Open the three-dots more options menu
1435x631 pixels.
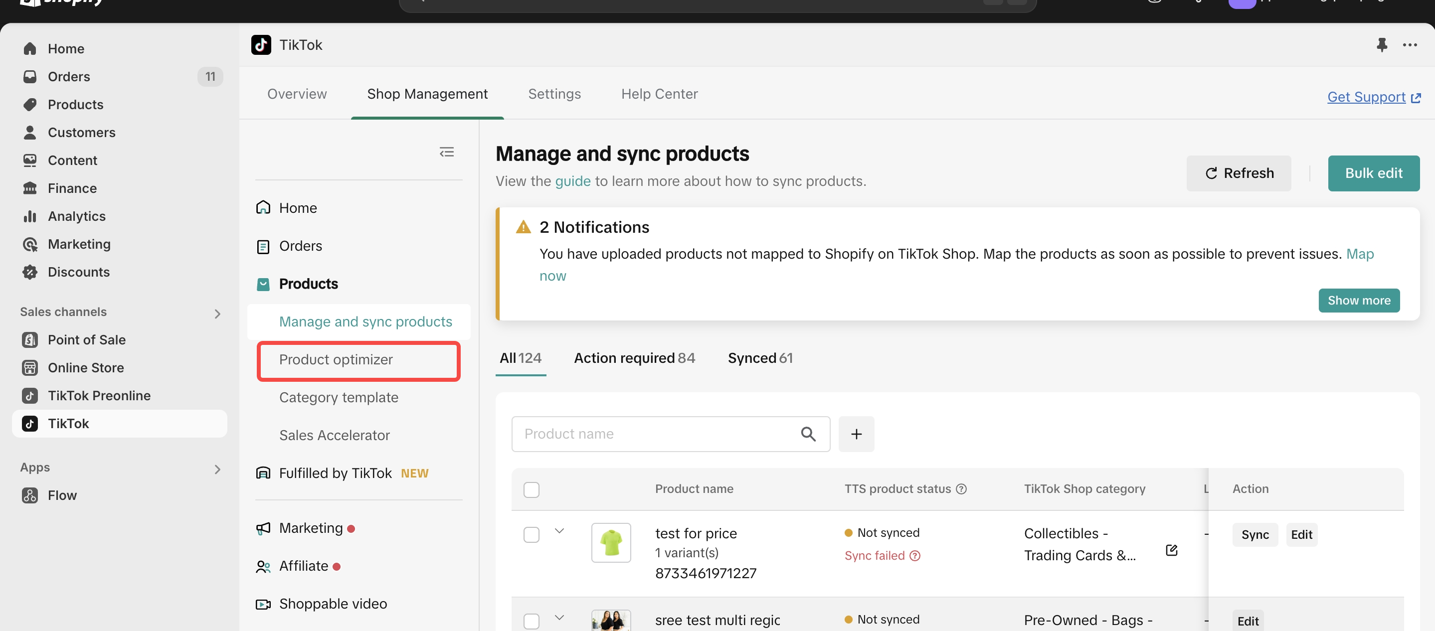click(1410, 44)
